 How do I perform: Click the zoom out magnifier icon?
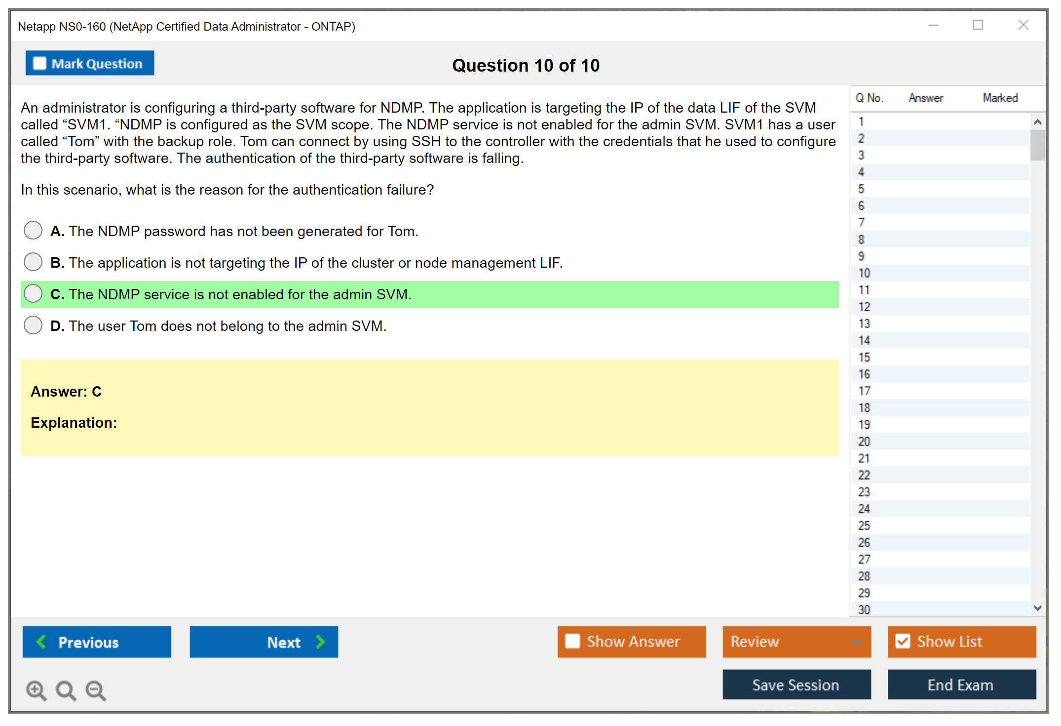[95, 690]
